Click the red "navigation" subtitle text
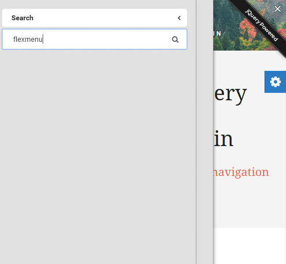The image size is (286, 264). point(240,172)
